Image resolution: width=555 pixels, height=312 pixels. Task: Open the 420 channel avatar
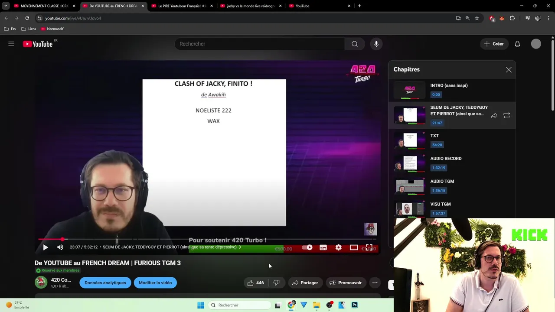[41, 283]
